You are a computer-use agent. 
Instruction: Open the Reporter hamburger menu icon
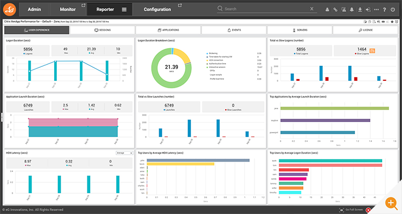(x=124, y=10)
